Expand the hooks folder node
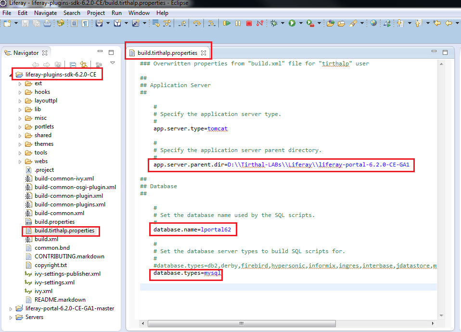This screenshot has width=461, height=332. coord(20,92)
